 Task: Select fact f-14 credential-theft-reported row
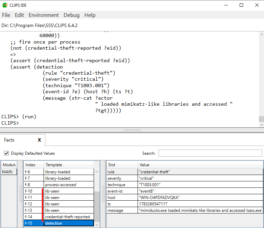(x=59, y=217)
